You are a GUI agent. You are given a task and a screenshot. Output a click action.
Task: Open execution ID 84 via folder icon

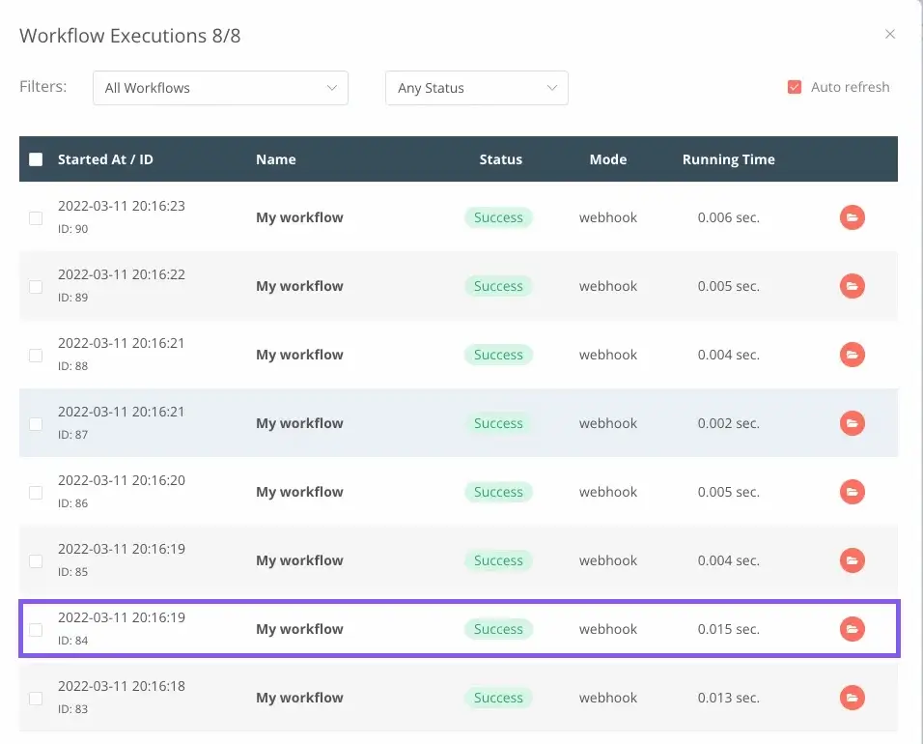[852, 629]
